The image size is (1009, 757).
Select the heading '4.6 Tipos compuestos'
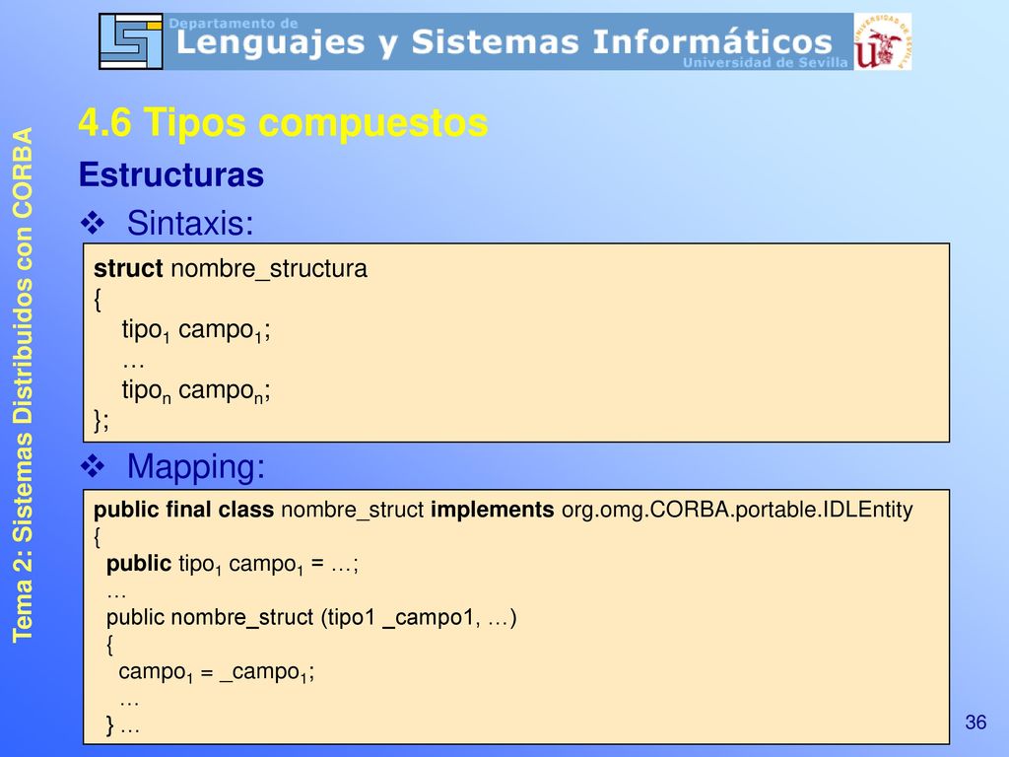[283, 121]
